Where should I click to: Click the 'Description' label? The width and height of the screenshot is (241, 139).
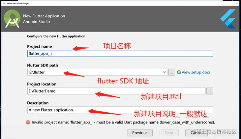pos(38,103)
